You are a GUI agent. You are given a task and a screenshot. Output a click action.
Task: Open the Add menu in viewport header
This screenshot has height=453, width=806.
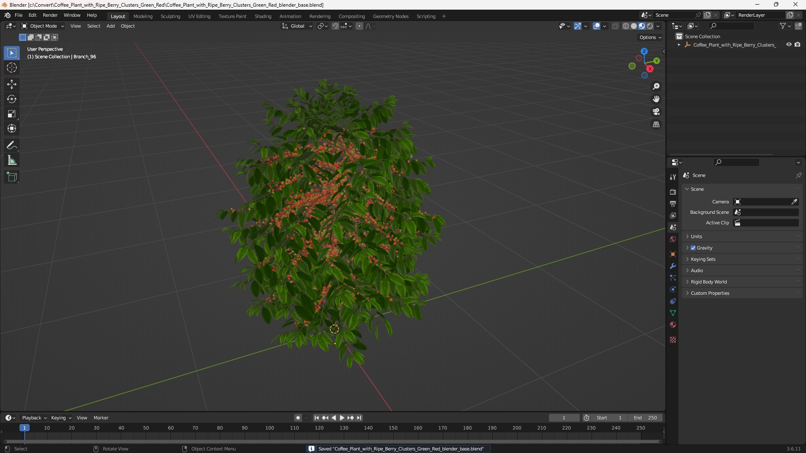110,26
